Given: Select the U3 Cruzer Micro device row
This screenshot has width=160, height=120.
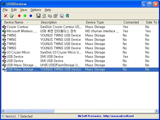Looking at the screenshot, I should [18, 52].
